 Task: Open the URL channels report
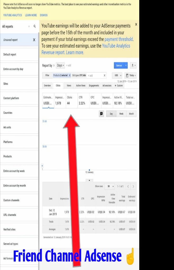(x=19, y=215)
